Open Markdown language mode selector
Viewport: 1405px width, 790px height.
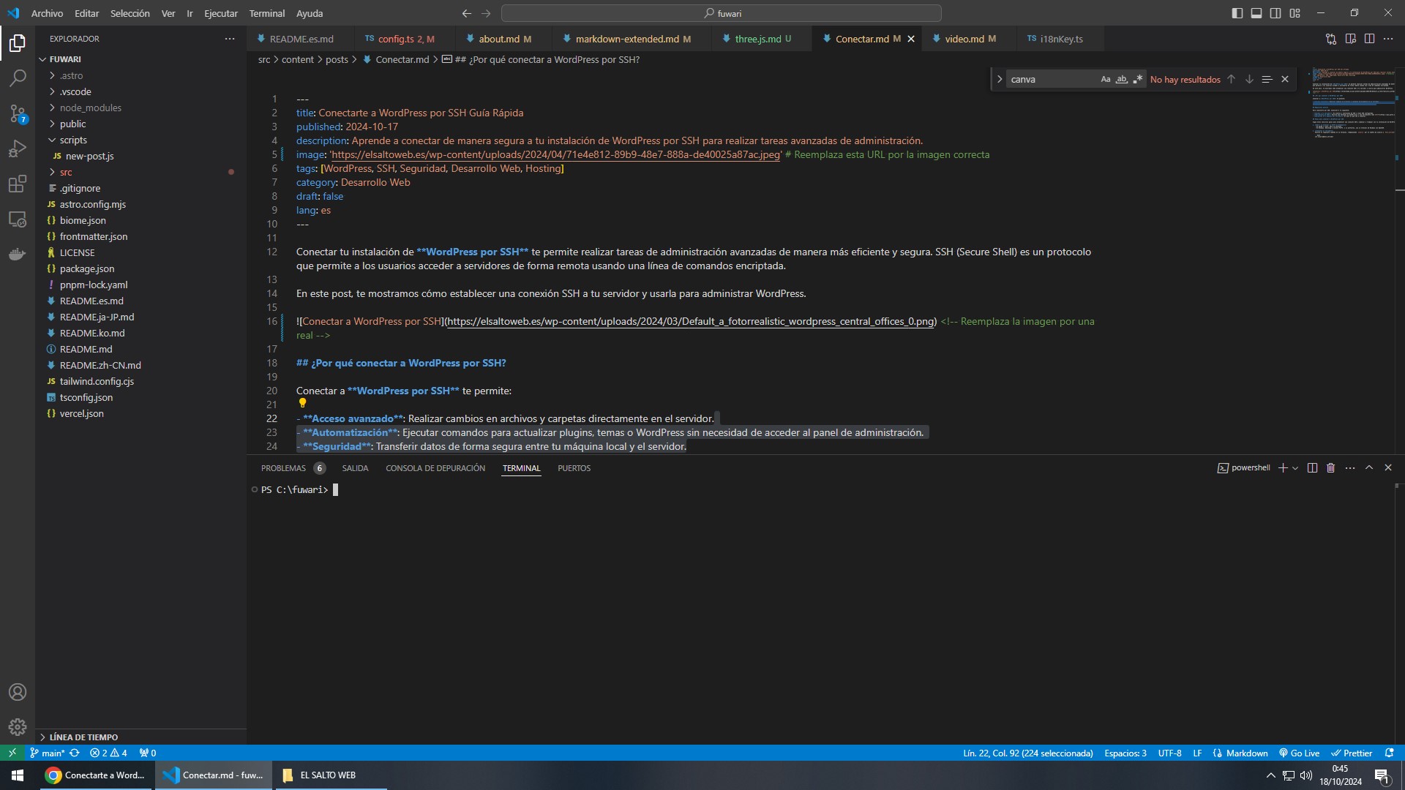[x=1246, y=753]
